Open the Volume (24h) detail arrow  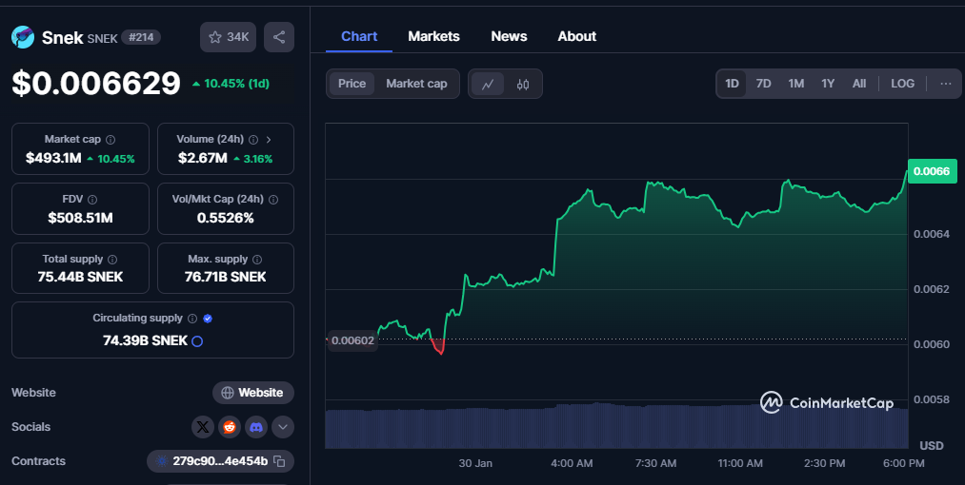click(269, 140)
